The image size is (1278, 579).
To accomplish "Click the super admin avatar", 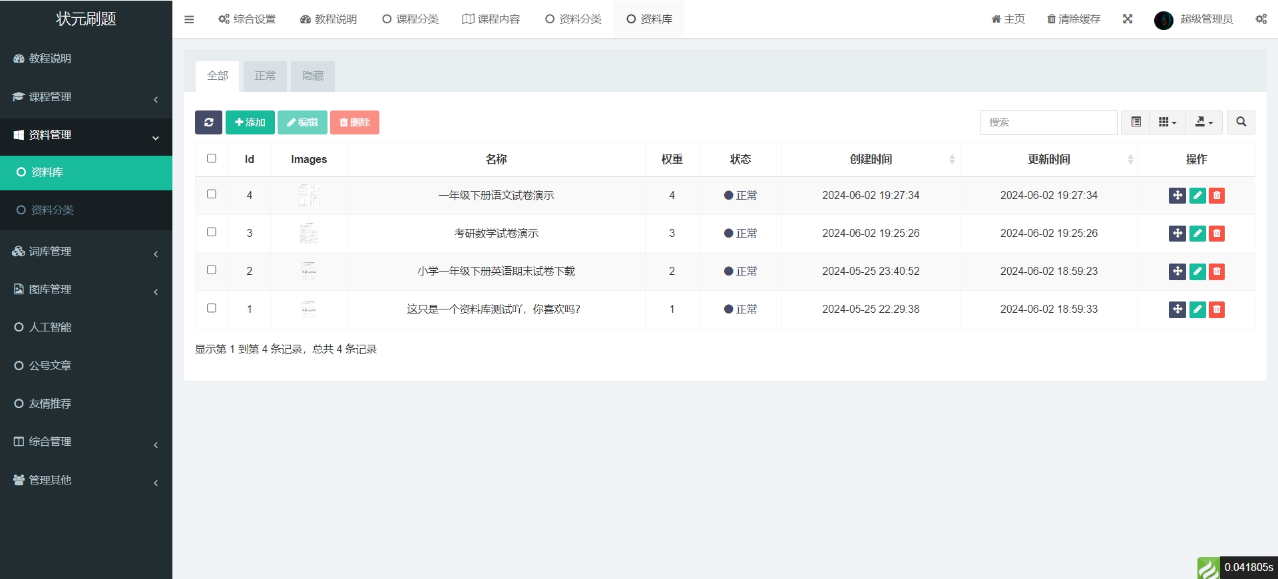I will pyautogui.click(x=1164, y=20).
